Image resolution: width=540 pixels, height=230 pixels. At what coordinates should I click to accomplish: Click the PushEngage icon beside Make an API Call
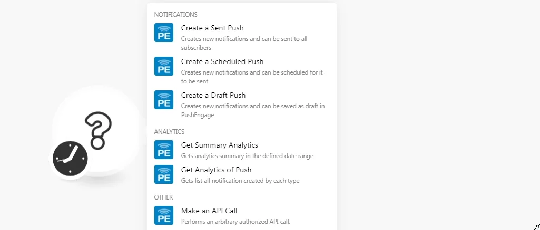(x=164, y=215)
